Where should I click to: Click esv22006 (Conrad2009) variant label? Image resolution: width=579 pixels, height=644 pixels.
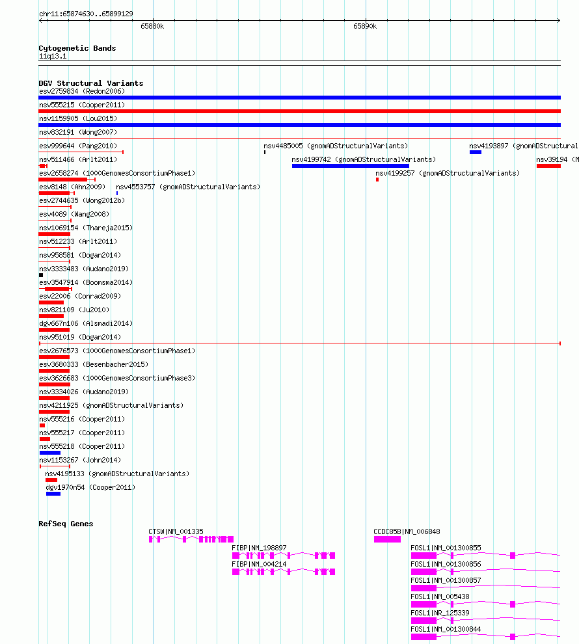[x=80, y=296]
